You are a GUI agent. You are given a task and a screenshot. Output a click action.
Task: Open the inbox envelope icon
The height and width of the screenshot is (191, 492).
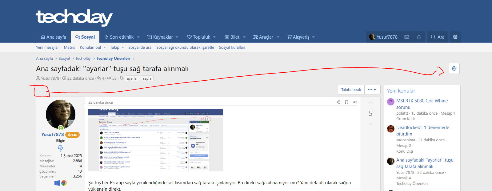click(407, 37)
